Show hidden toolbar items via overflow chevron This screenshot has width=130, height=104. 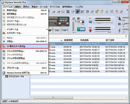coord(127,10)
